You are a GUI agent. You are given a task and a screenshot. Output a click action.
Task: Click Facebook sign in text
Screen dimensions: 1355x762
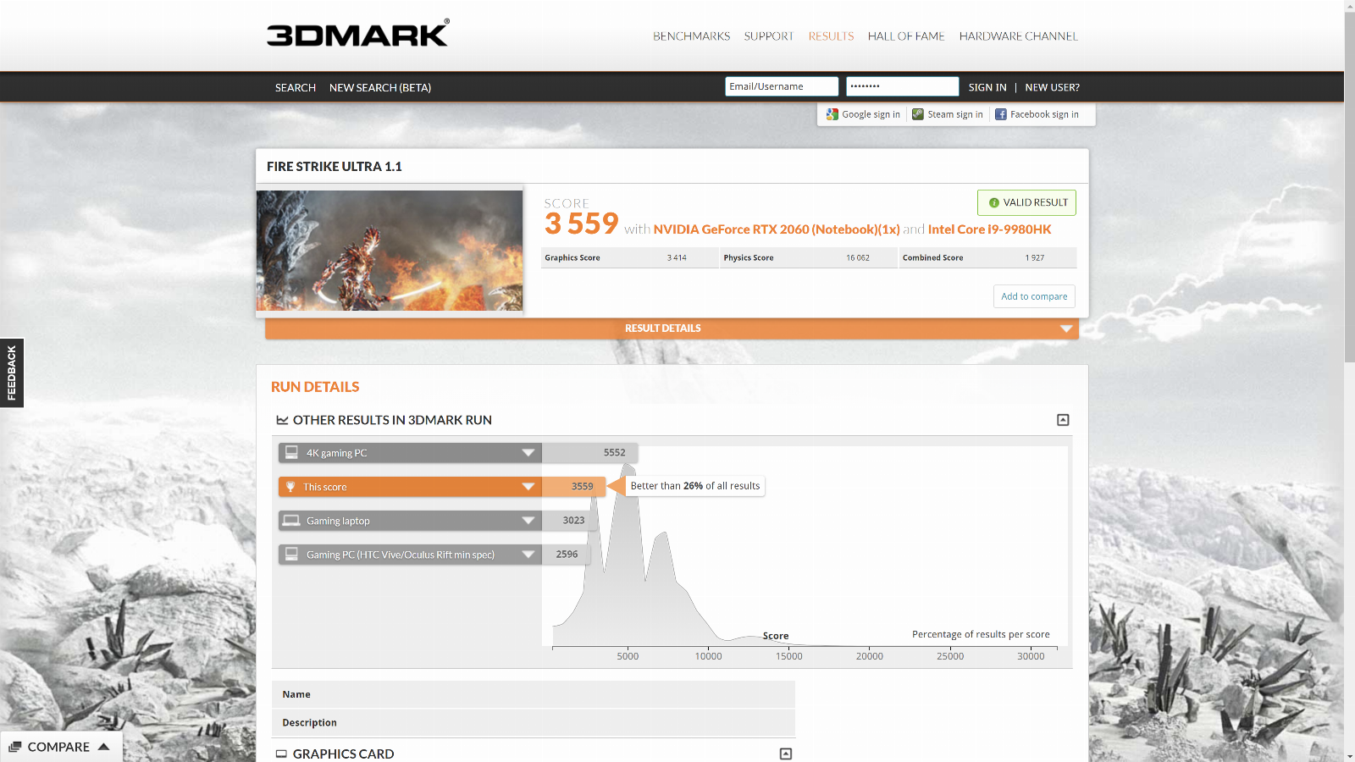click(1044, 114)
